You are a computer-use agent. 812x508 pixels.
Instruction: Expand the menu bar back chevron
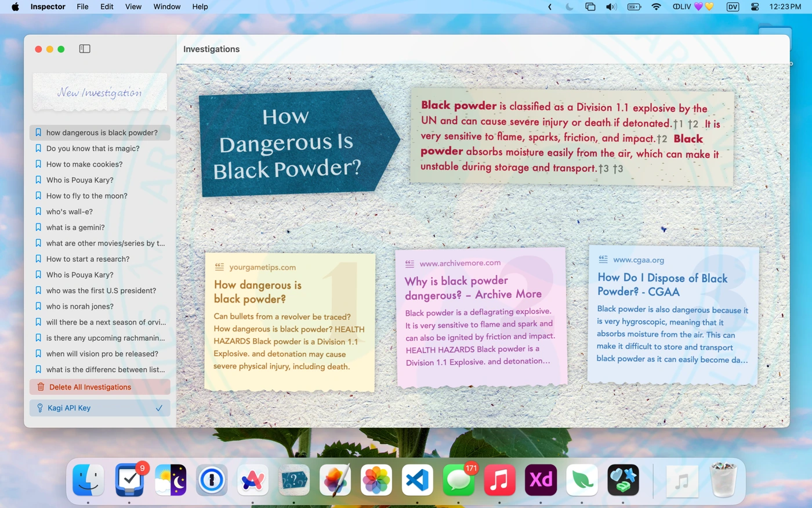pyautogui.click(x=550, y=7)
